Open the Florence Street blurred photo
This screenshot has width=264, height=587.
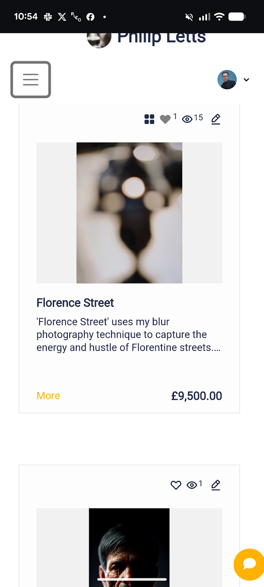(x=129, y=213)
